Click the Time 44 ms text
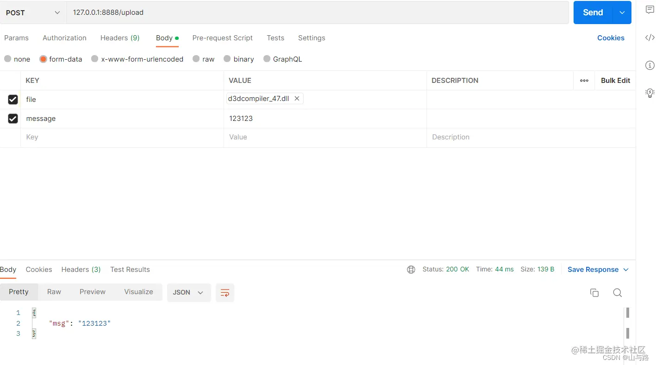The height and width of the screenshot is (365, 656). (x=495, y=270)
